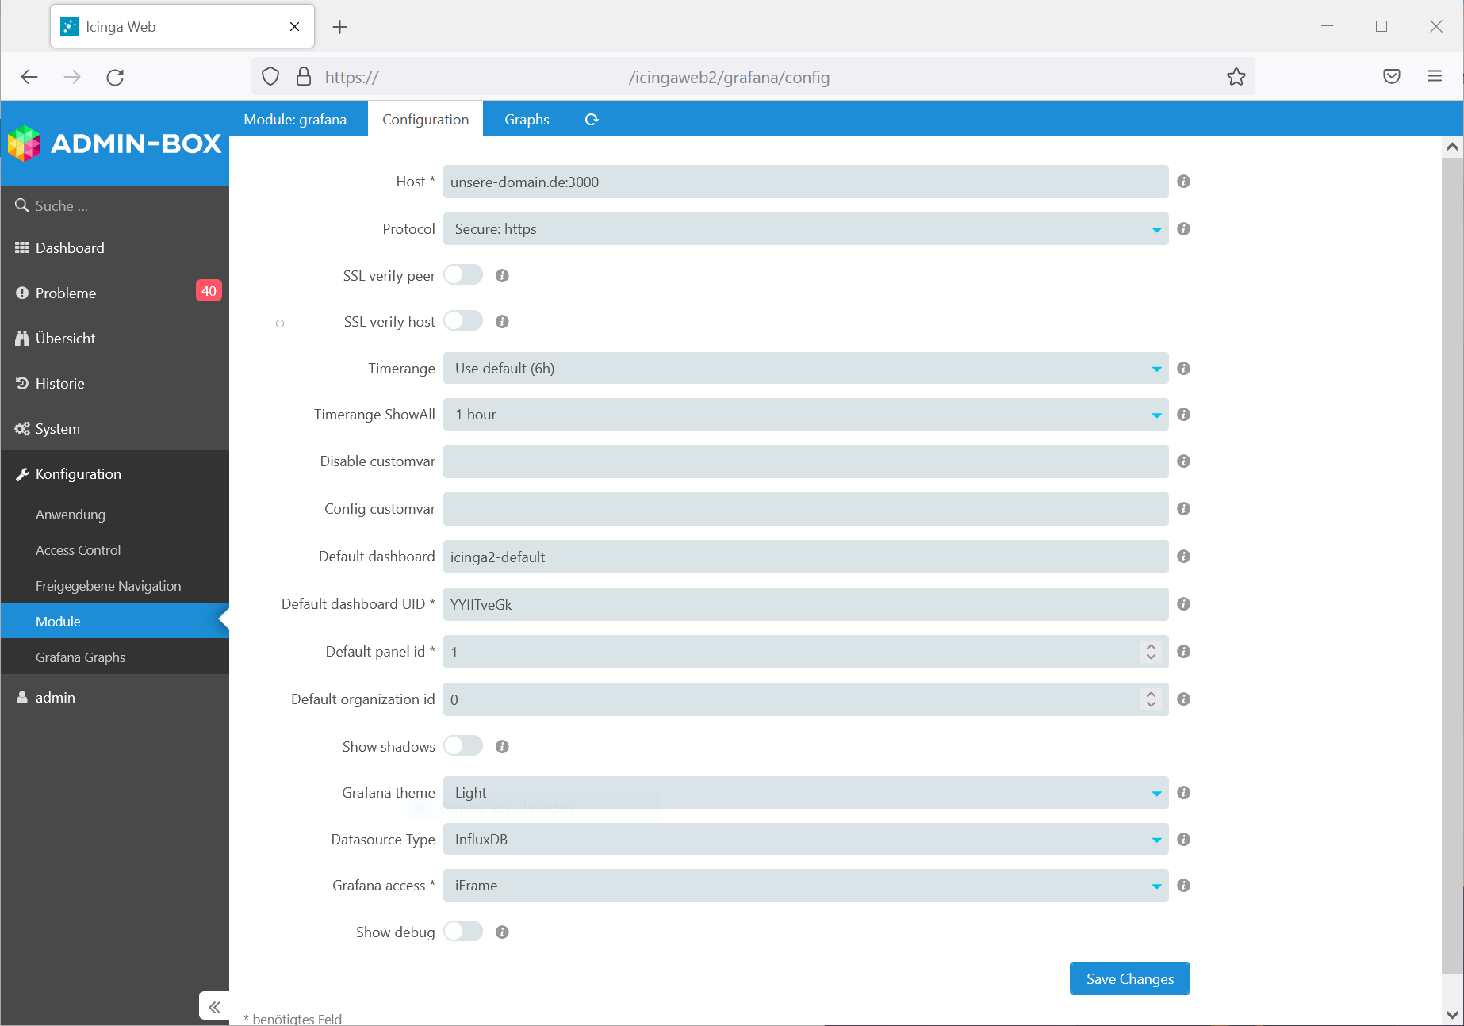
Task: Click the System gear icon
Action: (x=22, y=428)
